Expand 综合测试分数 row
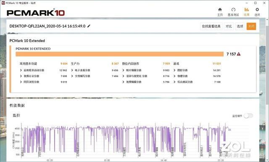Screen dimensions: 269x162 pyautogui.click(x=174, y=82)
